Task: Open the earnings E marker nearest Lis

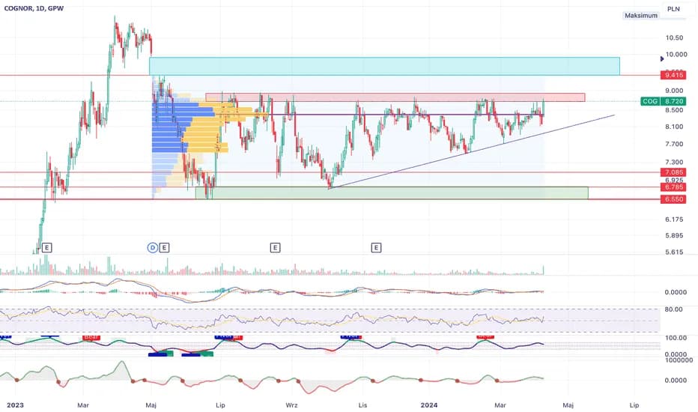Action: point(376,247)
